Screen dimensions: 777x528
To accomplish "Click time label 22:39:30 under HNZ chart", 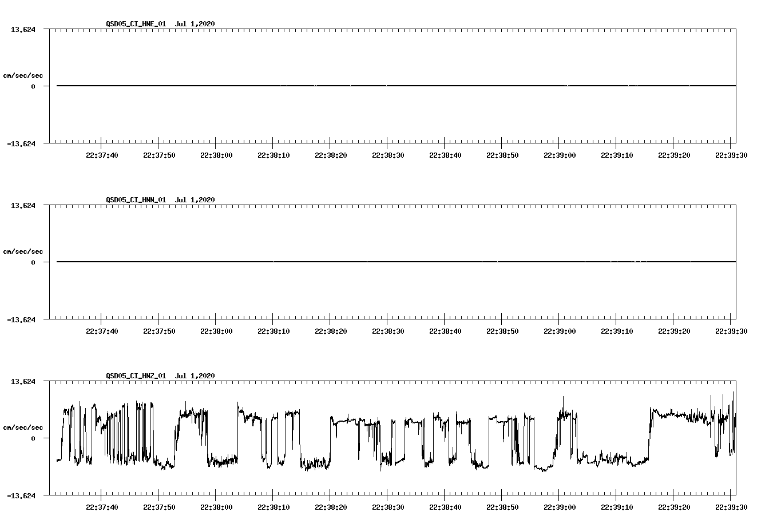I will 731,507.
